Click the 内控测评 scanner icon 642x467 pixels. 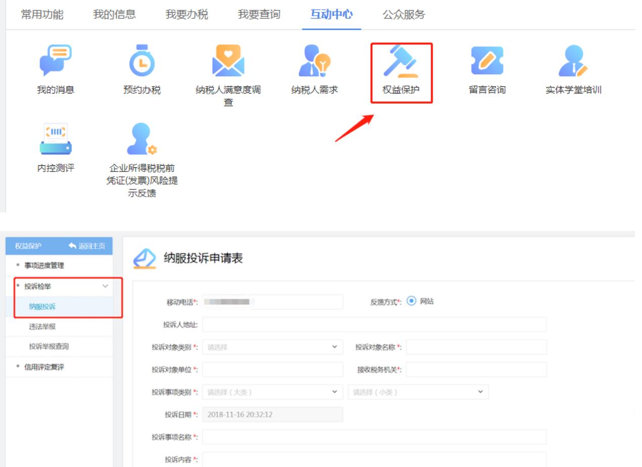pyautogui.click(x=56, y=139)
